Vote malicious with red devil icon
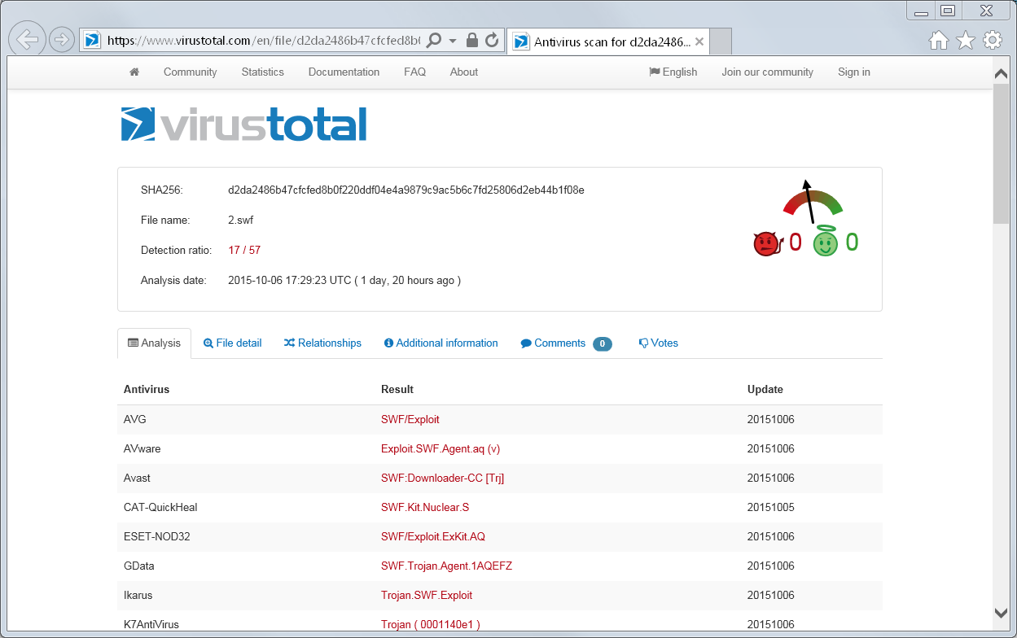The height and width of the screenshot is (638, 1017). point(766,243)
